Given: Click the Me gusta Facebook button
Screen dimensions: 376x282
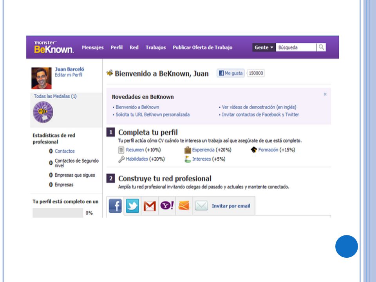Looking at the screenshot, I should 231,73.
